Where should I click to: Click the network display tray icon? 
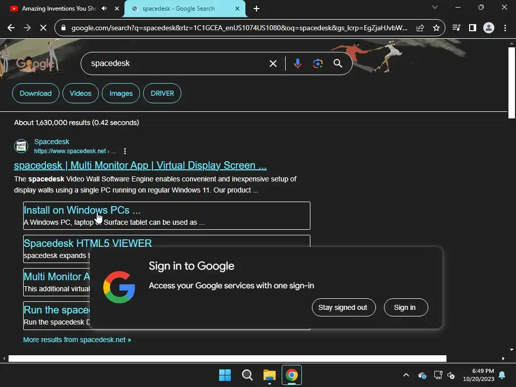click(x=438, y=375)
